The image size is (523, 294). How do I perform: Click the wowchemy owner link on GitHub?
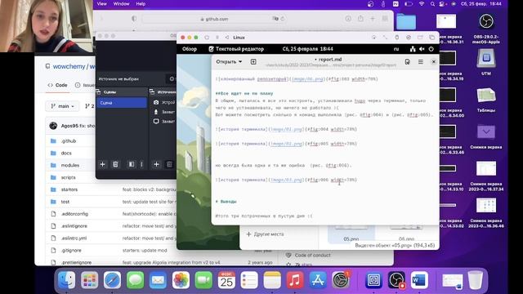pyautogui.click(x=69, y=67)
